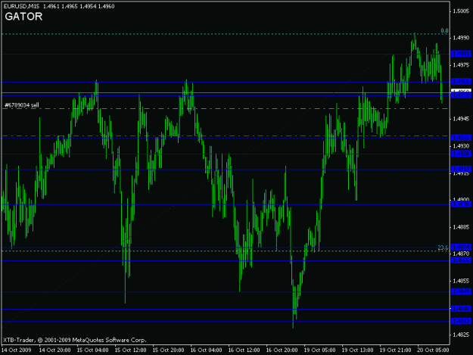This screenshot has height=355, width=473.
Task: Click the 1.4885 price scale value
Action: [461, 227]
